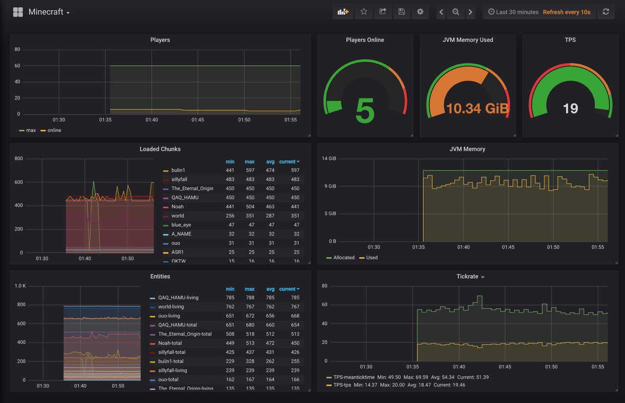Click the Add panel icon
Screen dimensions: 625x403
click(x=343, y=12)
